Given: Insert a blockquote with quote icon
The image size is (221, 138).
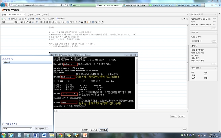Looking at the screenshot, I should 76,22.
